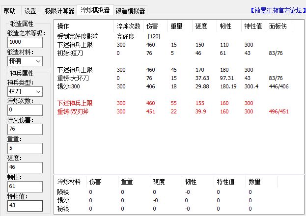The image size is (306, 216).
Task: Click the [120] 完好度 value
Action: (x=154, y=36)
